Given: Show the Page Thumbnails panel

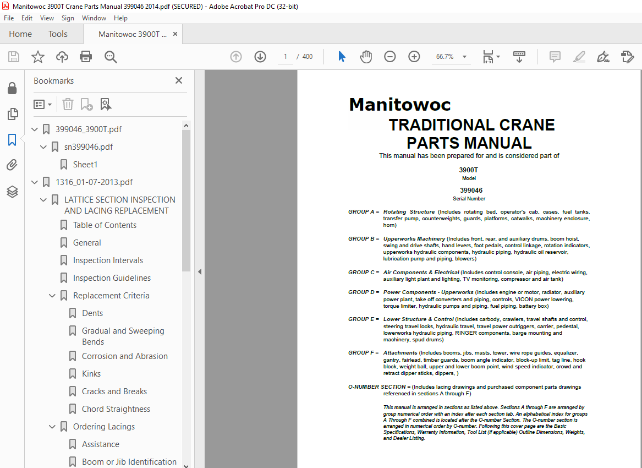Looking at the screenshot, I should pyautogui.click(x=12, y=114).
